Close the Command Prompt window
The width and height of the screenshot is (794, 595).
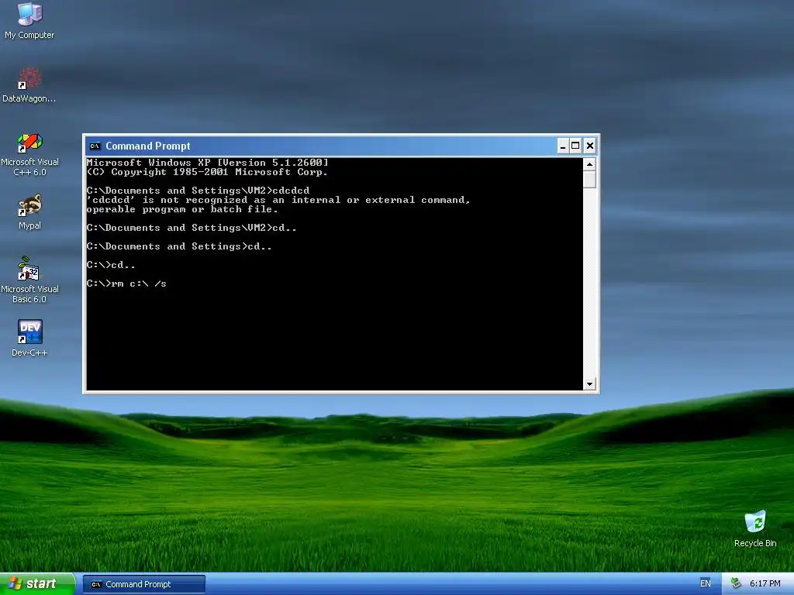coord(589,146)
